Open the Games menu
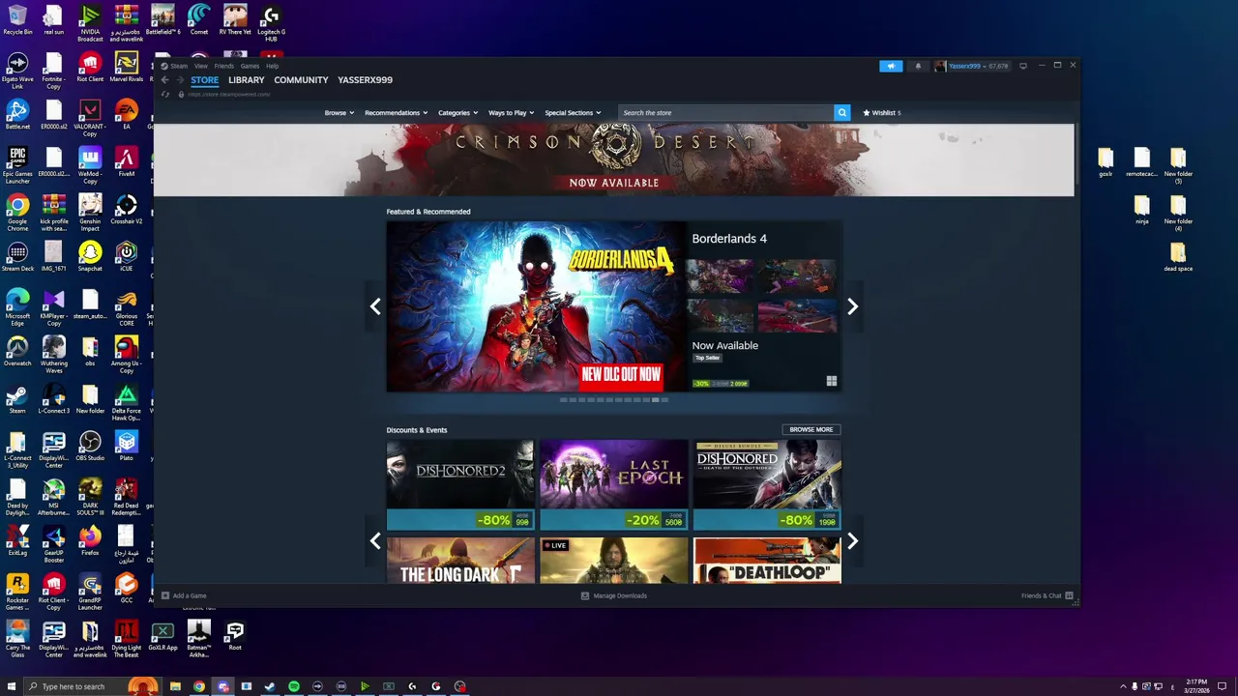 [x=250, y=66]
